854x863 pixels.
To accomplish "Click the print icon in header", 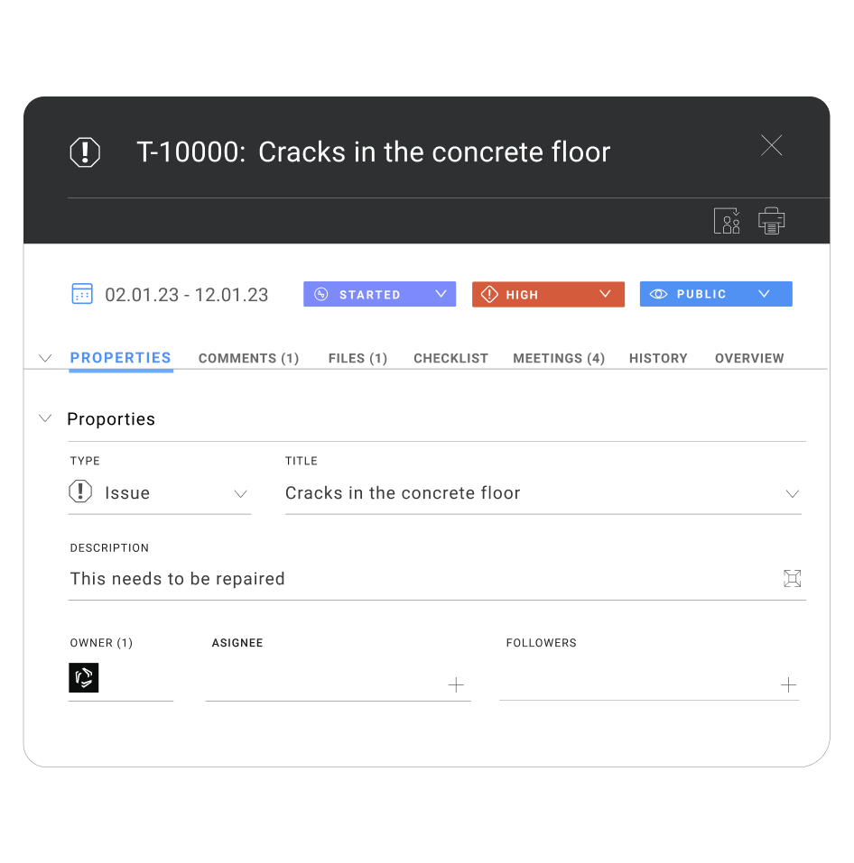I will click(x=771, y=220).
